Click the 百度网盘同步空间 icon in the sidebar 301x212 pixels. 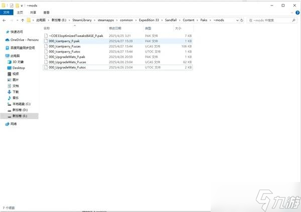[x=8, y=48]
